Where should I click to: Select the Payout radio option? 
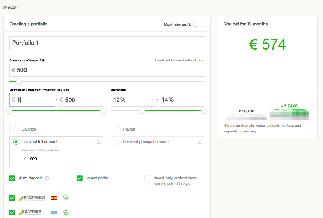[118, 129]
